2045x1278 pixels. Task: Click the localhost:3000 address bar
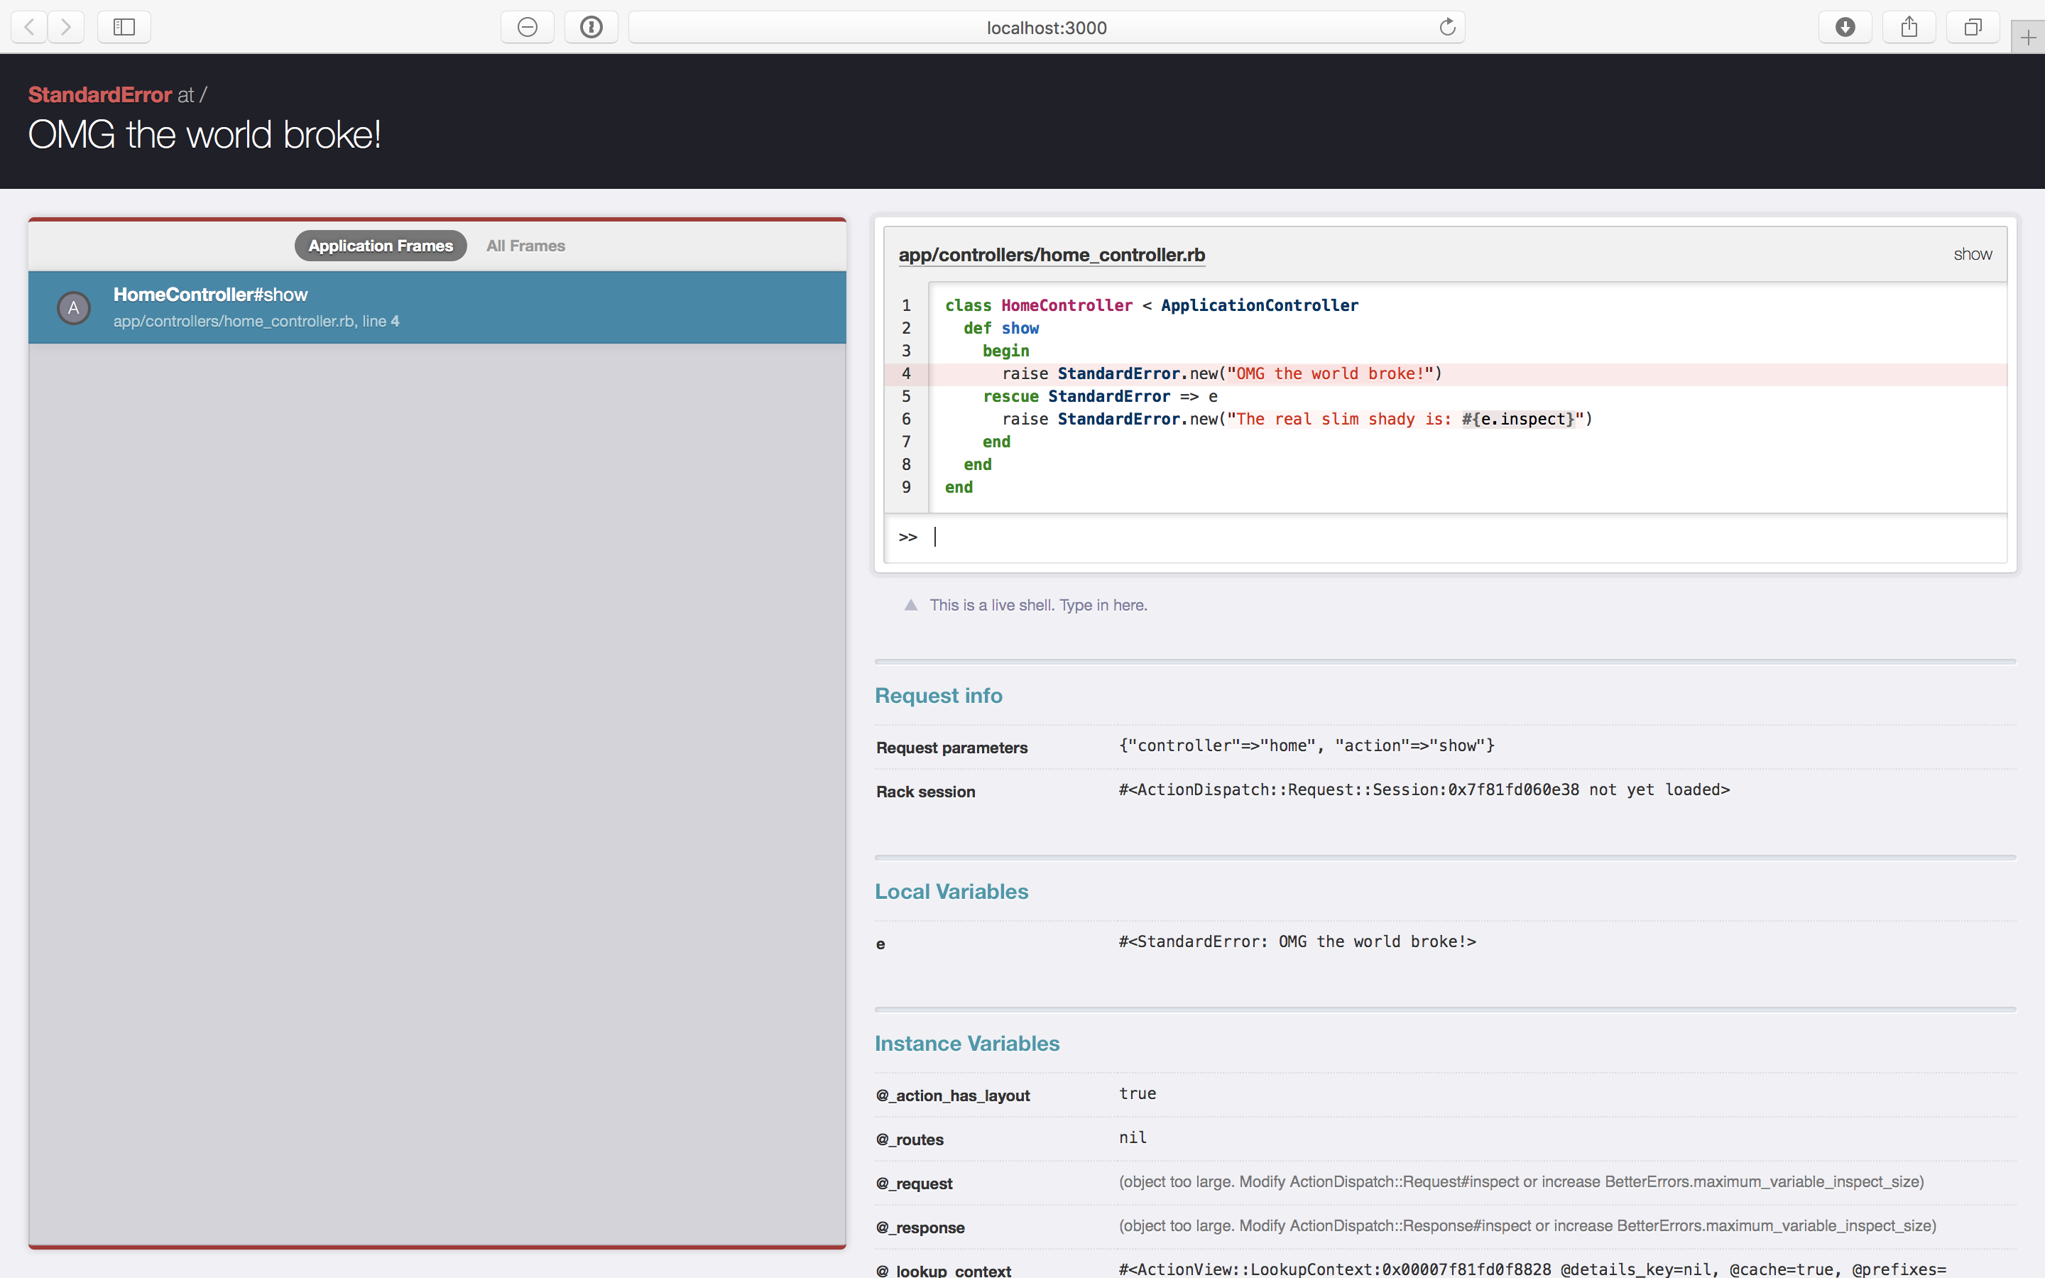point(1046,27)
